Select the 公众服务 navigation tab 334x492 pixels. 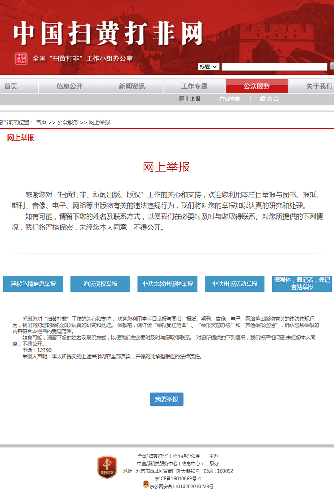coord(257,86)
